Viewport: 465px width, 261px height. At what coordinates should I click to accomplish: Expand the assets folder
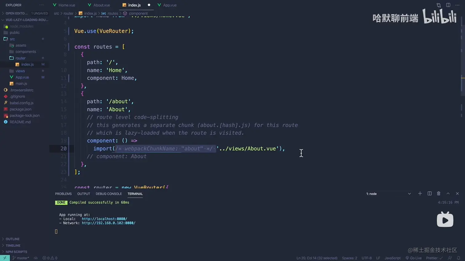point(25,45)
